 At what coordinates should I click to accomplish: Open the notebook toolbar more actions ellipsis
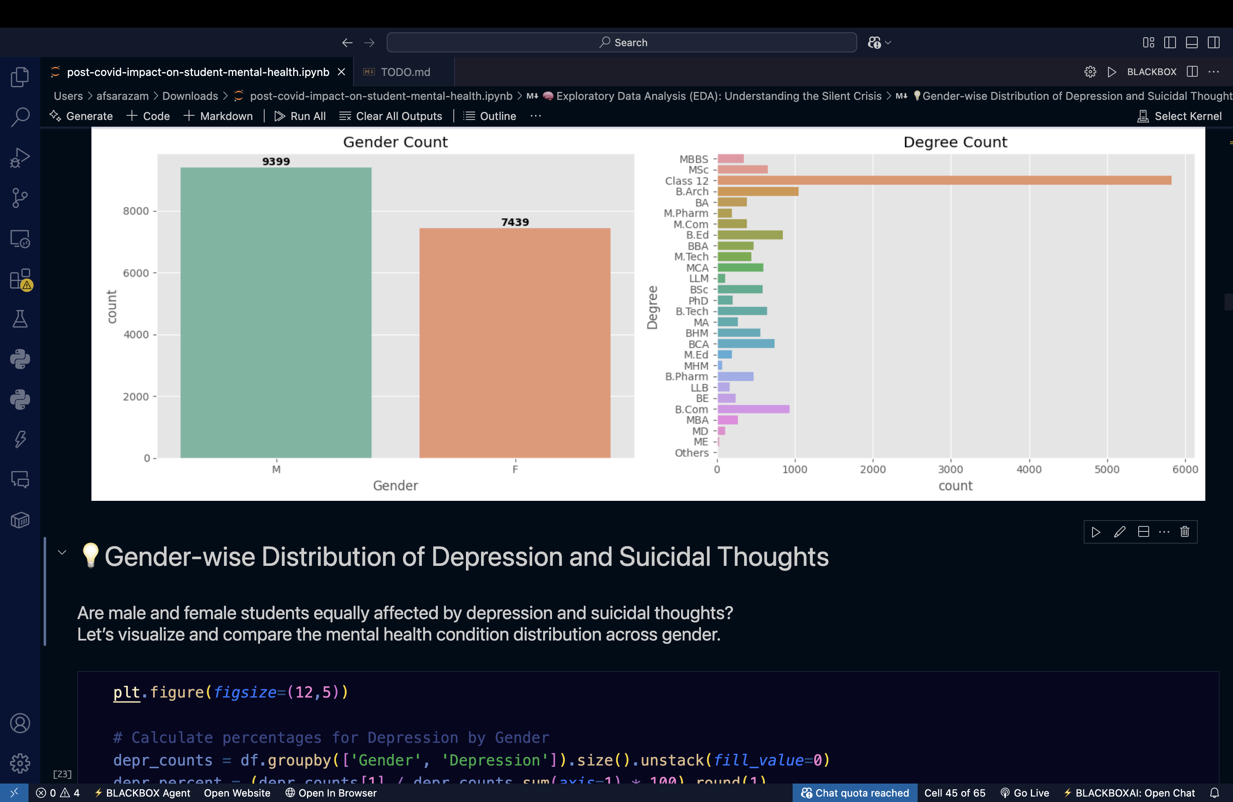tap(536, 116)
